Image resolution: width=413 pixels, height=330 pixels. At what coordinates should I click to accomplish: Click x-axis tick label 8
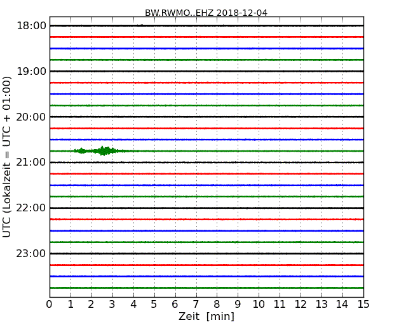(x=217, y=304)
